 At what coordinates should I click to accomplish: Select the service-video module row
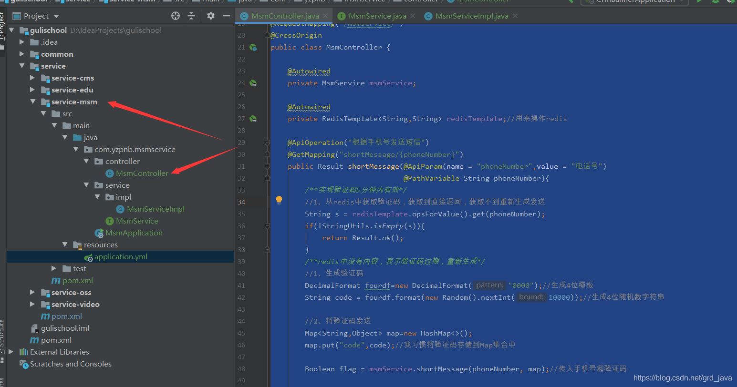(120, 304)
